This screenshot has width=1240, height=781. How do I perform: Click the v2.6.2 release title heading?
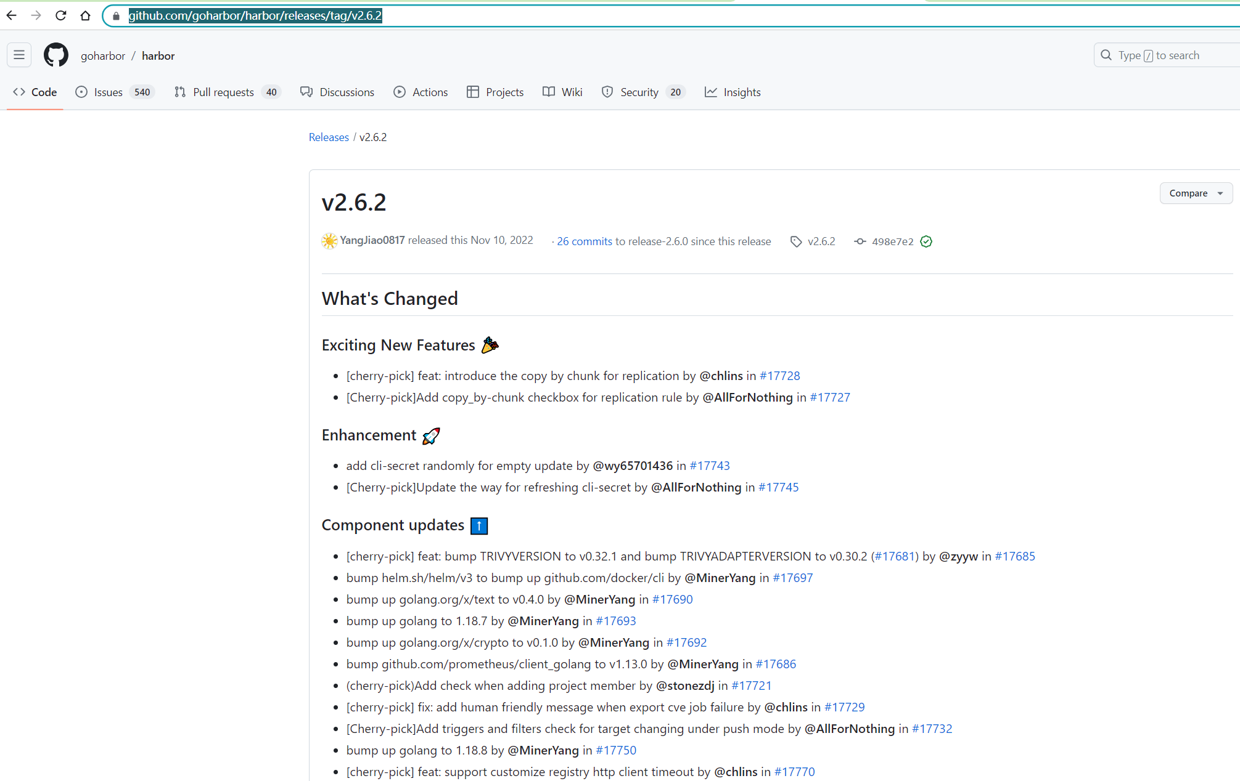tap(354, 203)
